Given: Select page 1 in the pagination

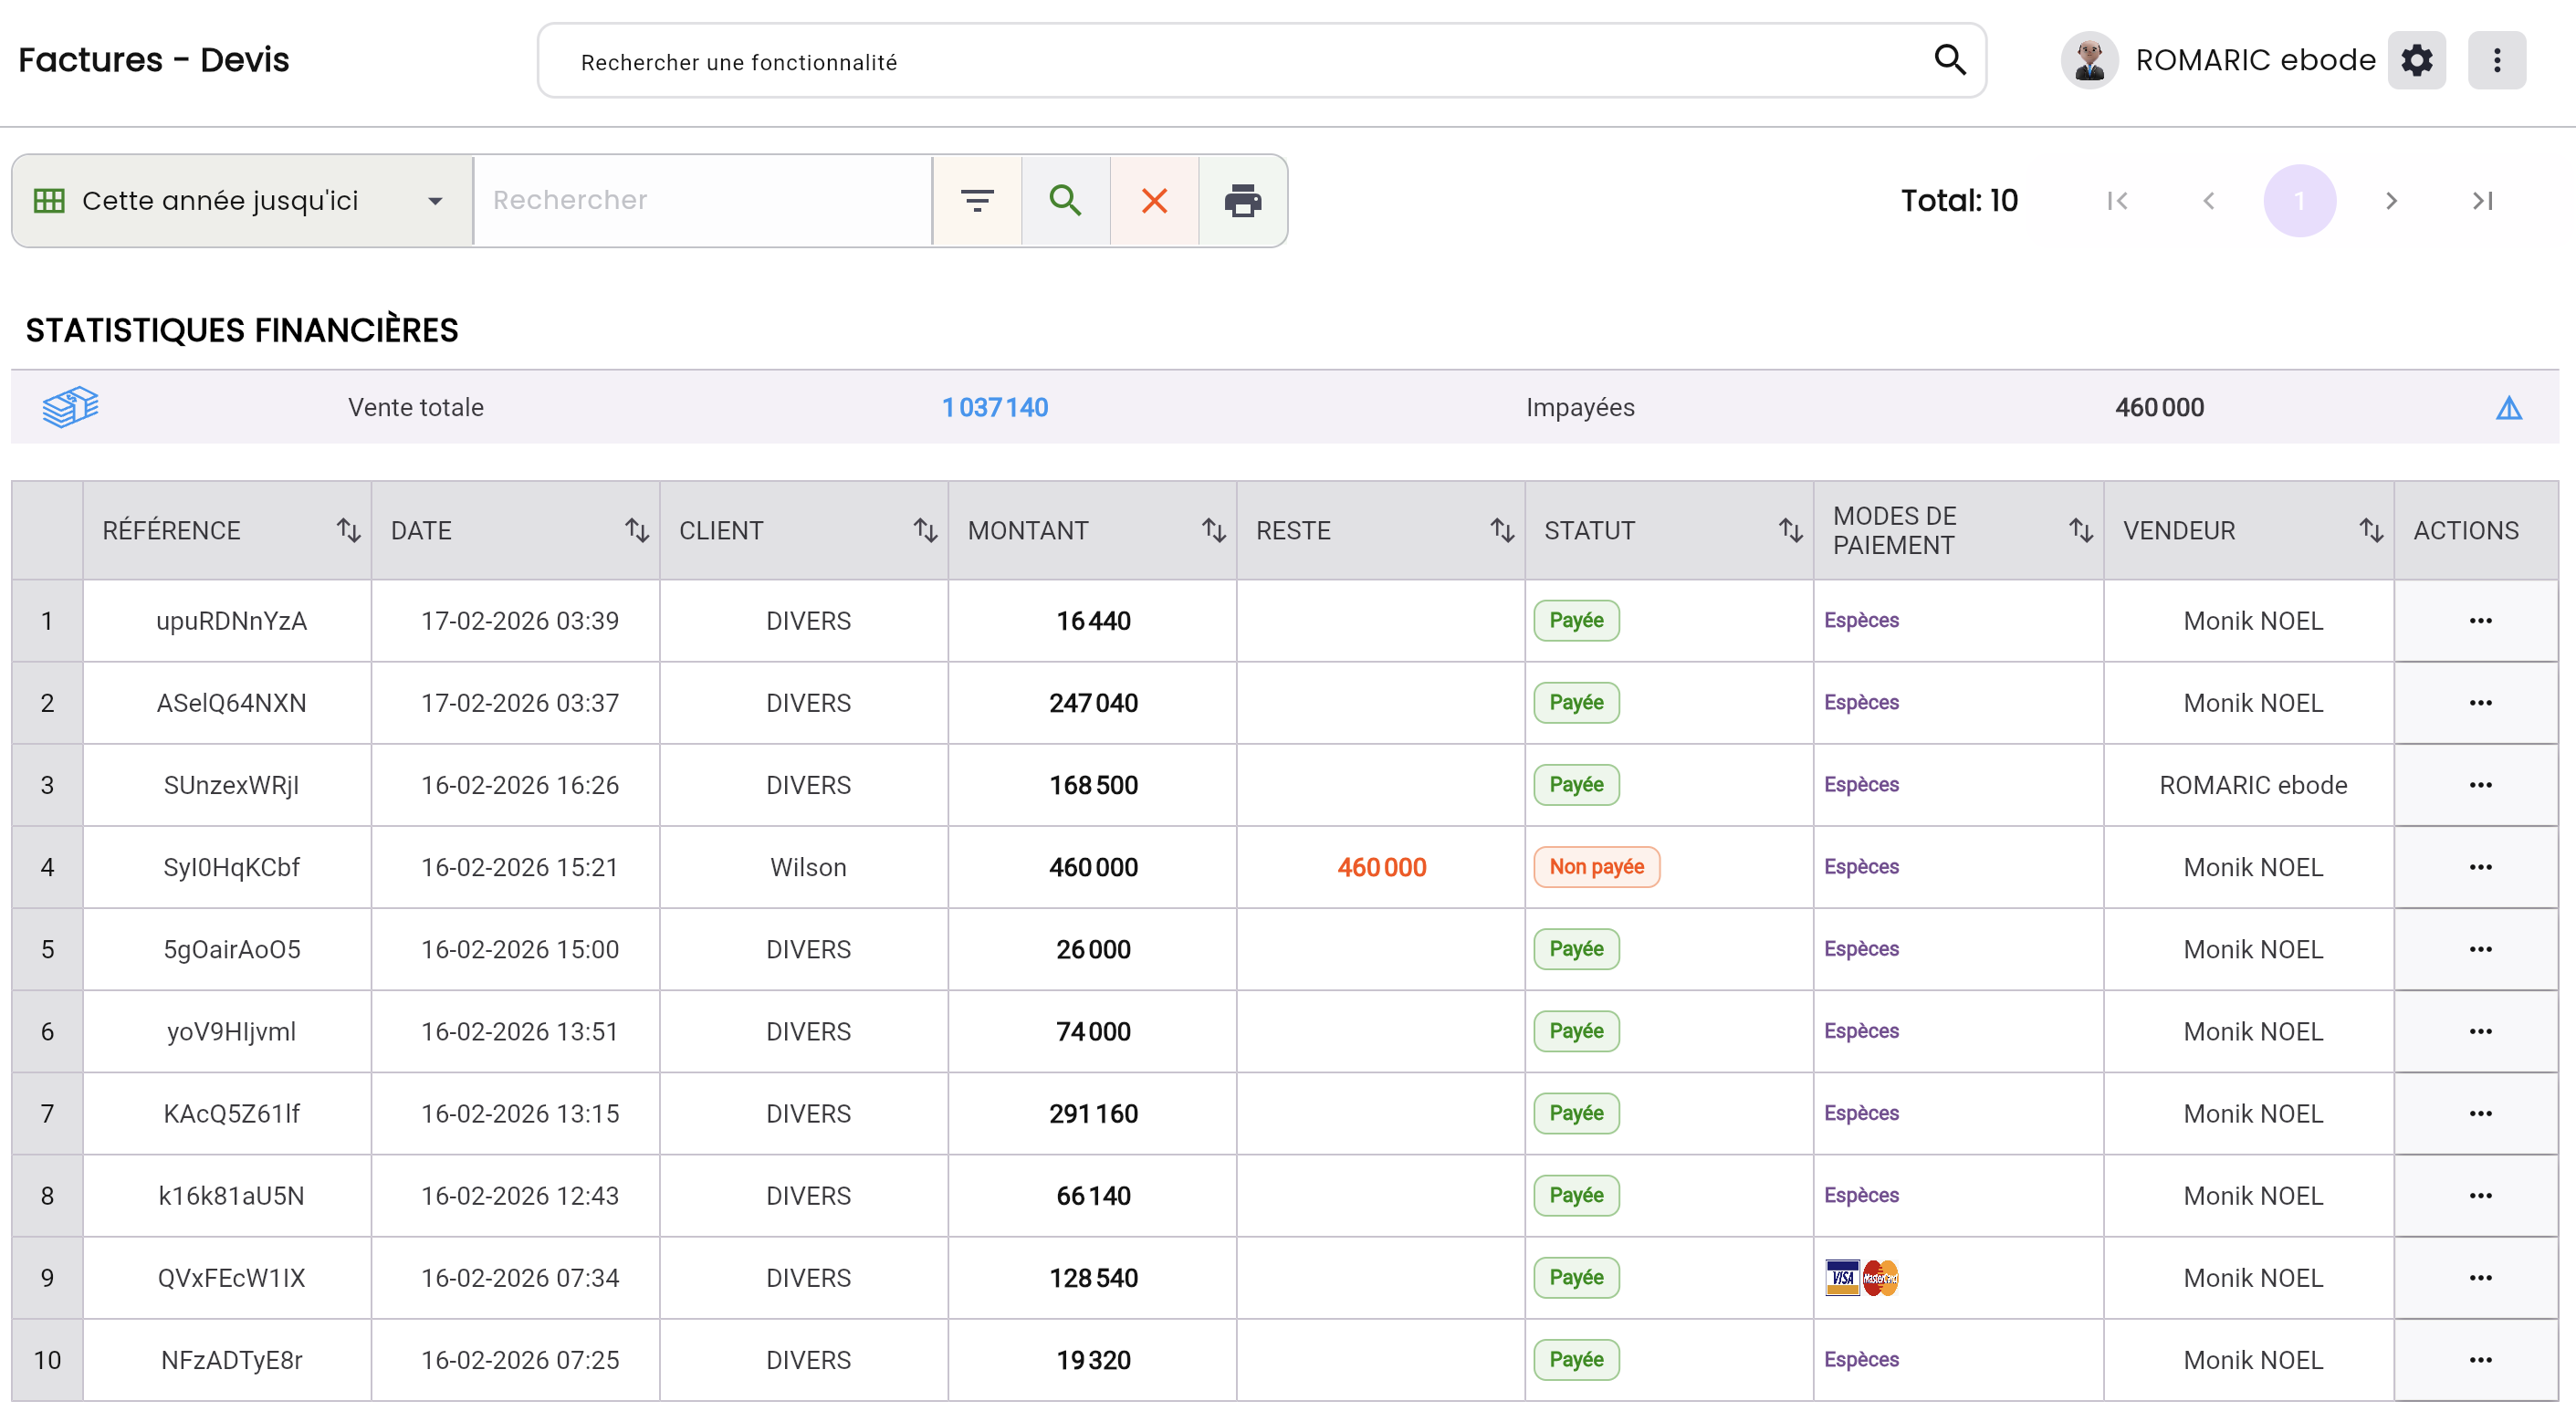Looking at the screenshot, I should click(x=2299, y=201).
